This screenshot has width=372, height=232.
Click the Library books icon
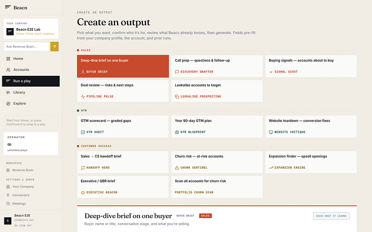8,92
